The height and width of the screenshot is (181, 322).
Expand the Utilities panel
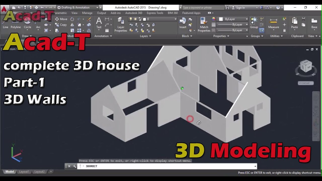click(276, 36)
